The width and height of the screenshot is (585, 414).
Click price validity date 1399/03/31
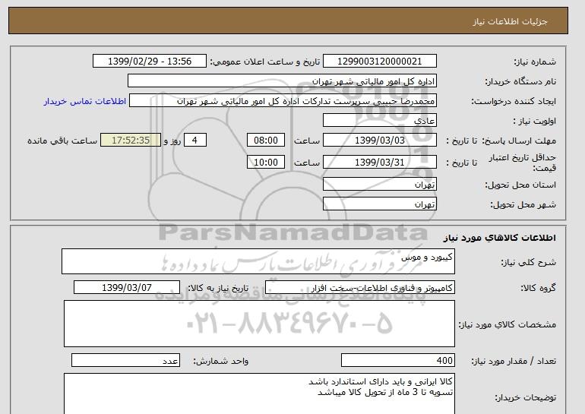click(379, 163)
